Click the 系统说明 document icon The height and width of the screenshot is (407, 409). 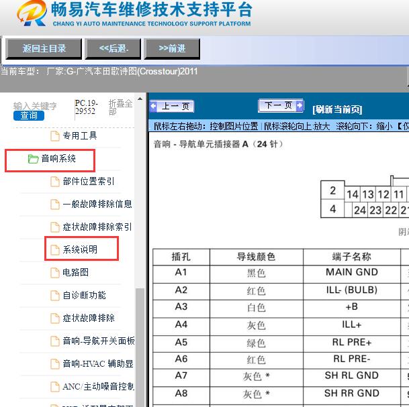[55, 249]
